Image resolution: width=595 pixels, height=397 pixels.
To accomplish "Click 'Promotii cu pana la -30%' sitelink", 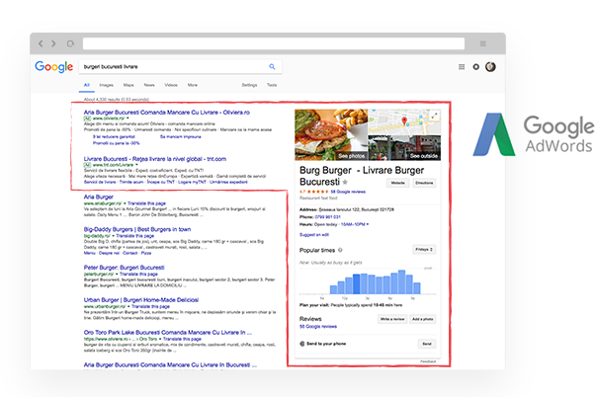I will (116, 143).
